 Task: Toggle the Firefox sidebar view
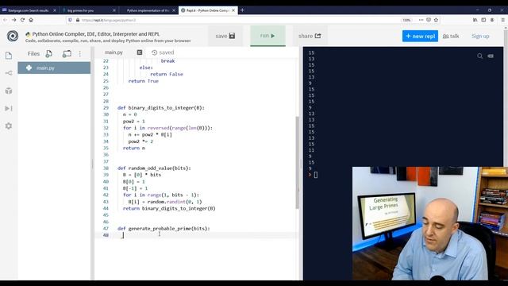483,20
